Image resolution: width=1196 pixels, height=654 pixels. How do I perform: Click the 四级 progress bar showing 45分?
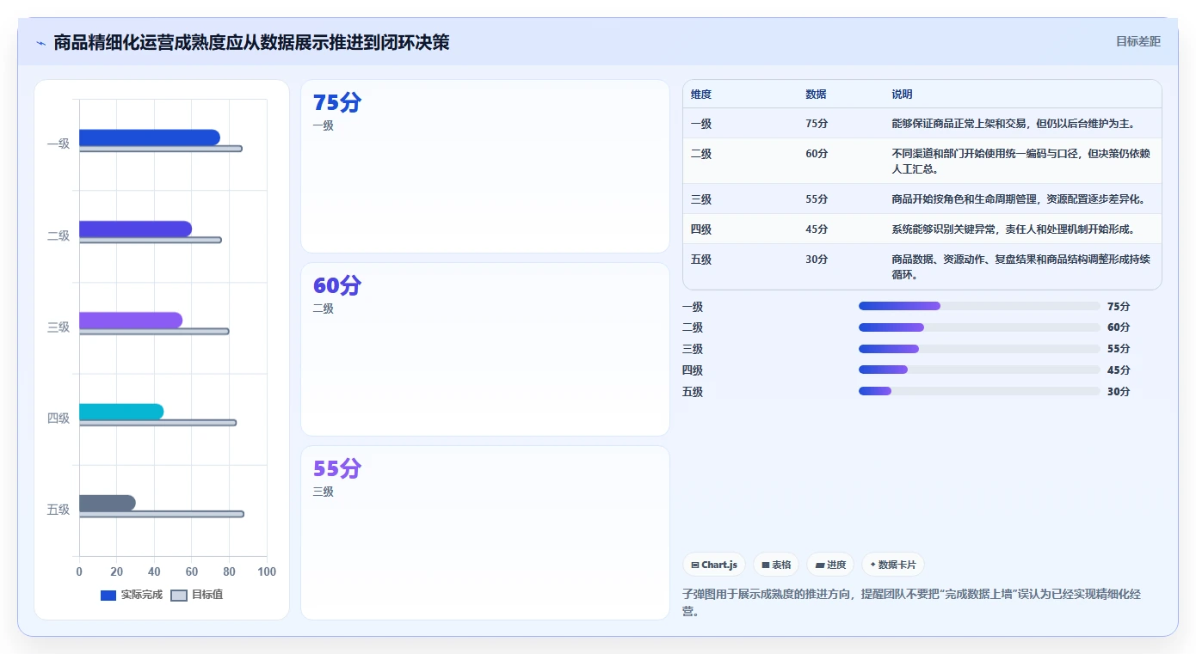(979, 370)
